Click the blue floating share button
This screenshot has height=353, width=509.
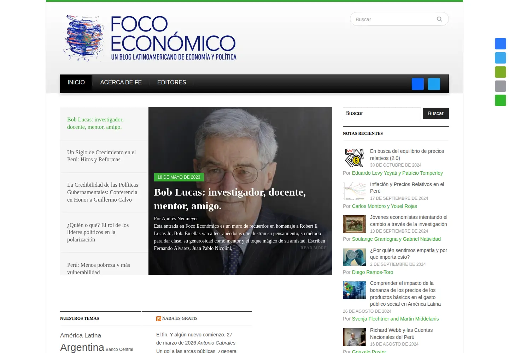tap(501, 44)
